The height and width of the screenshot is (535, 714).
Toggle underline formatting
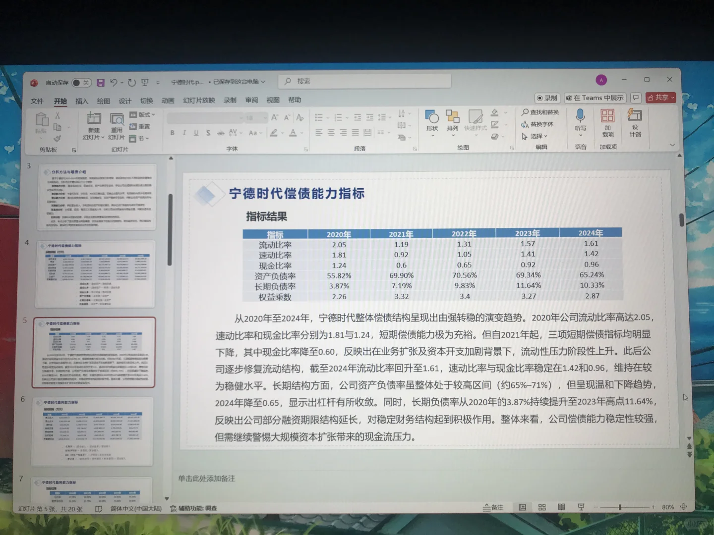[x=196, y=133]
